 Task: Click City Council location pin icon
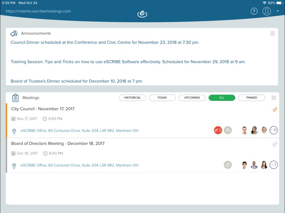(x=14, y=131)
